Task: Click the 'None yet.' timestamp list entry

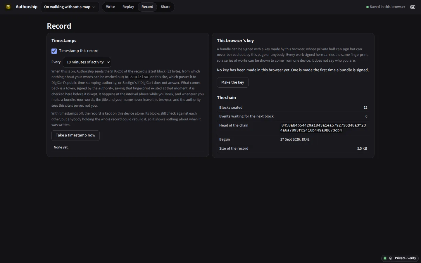Action: point(61,147)
